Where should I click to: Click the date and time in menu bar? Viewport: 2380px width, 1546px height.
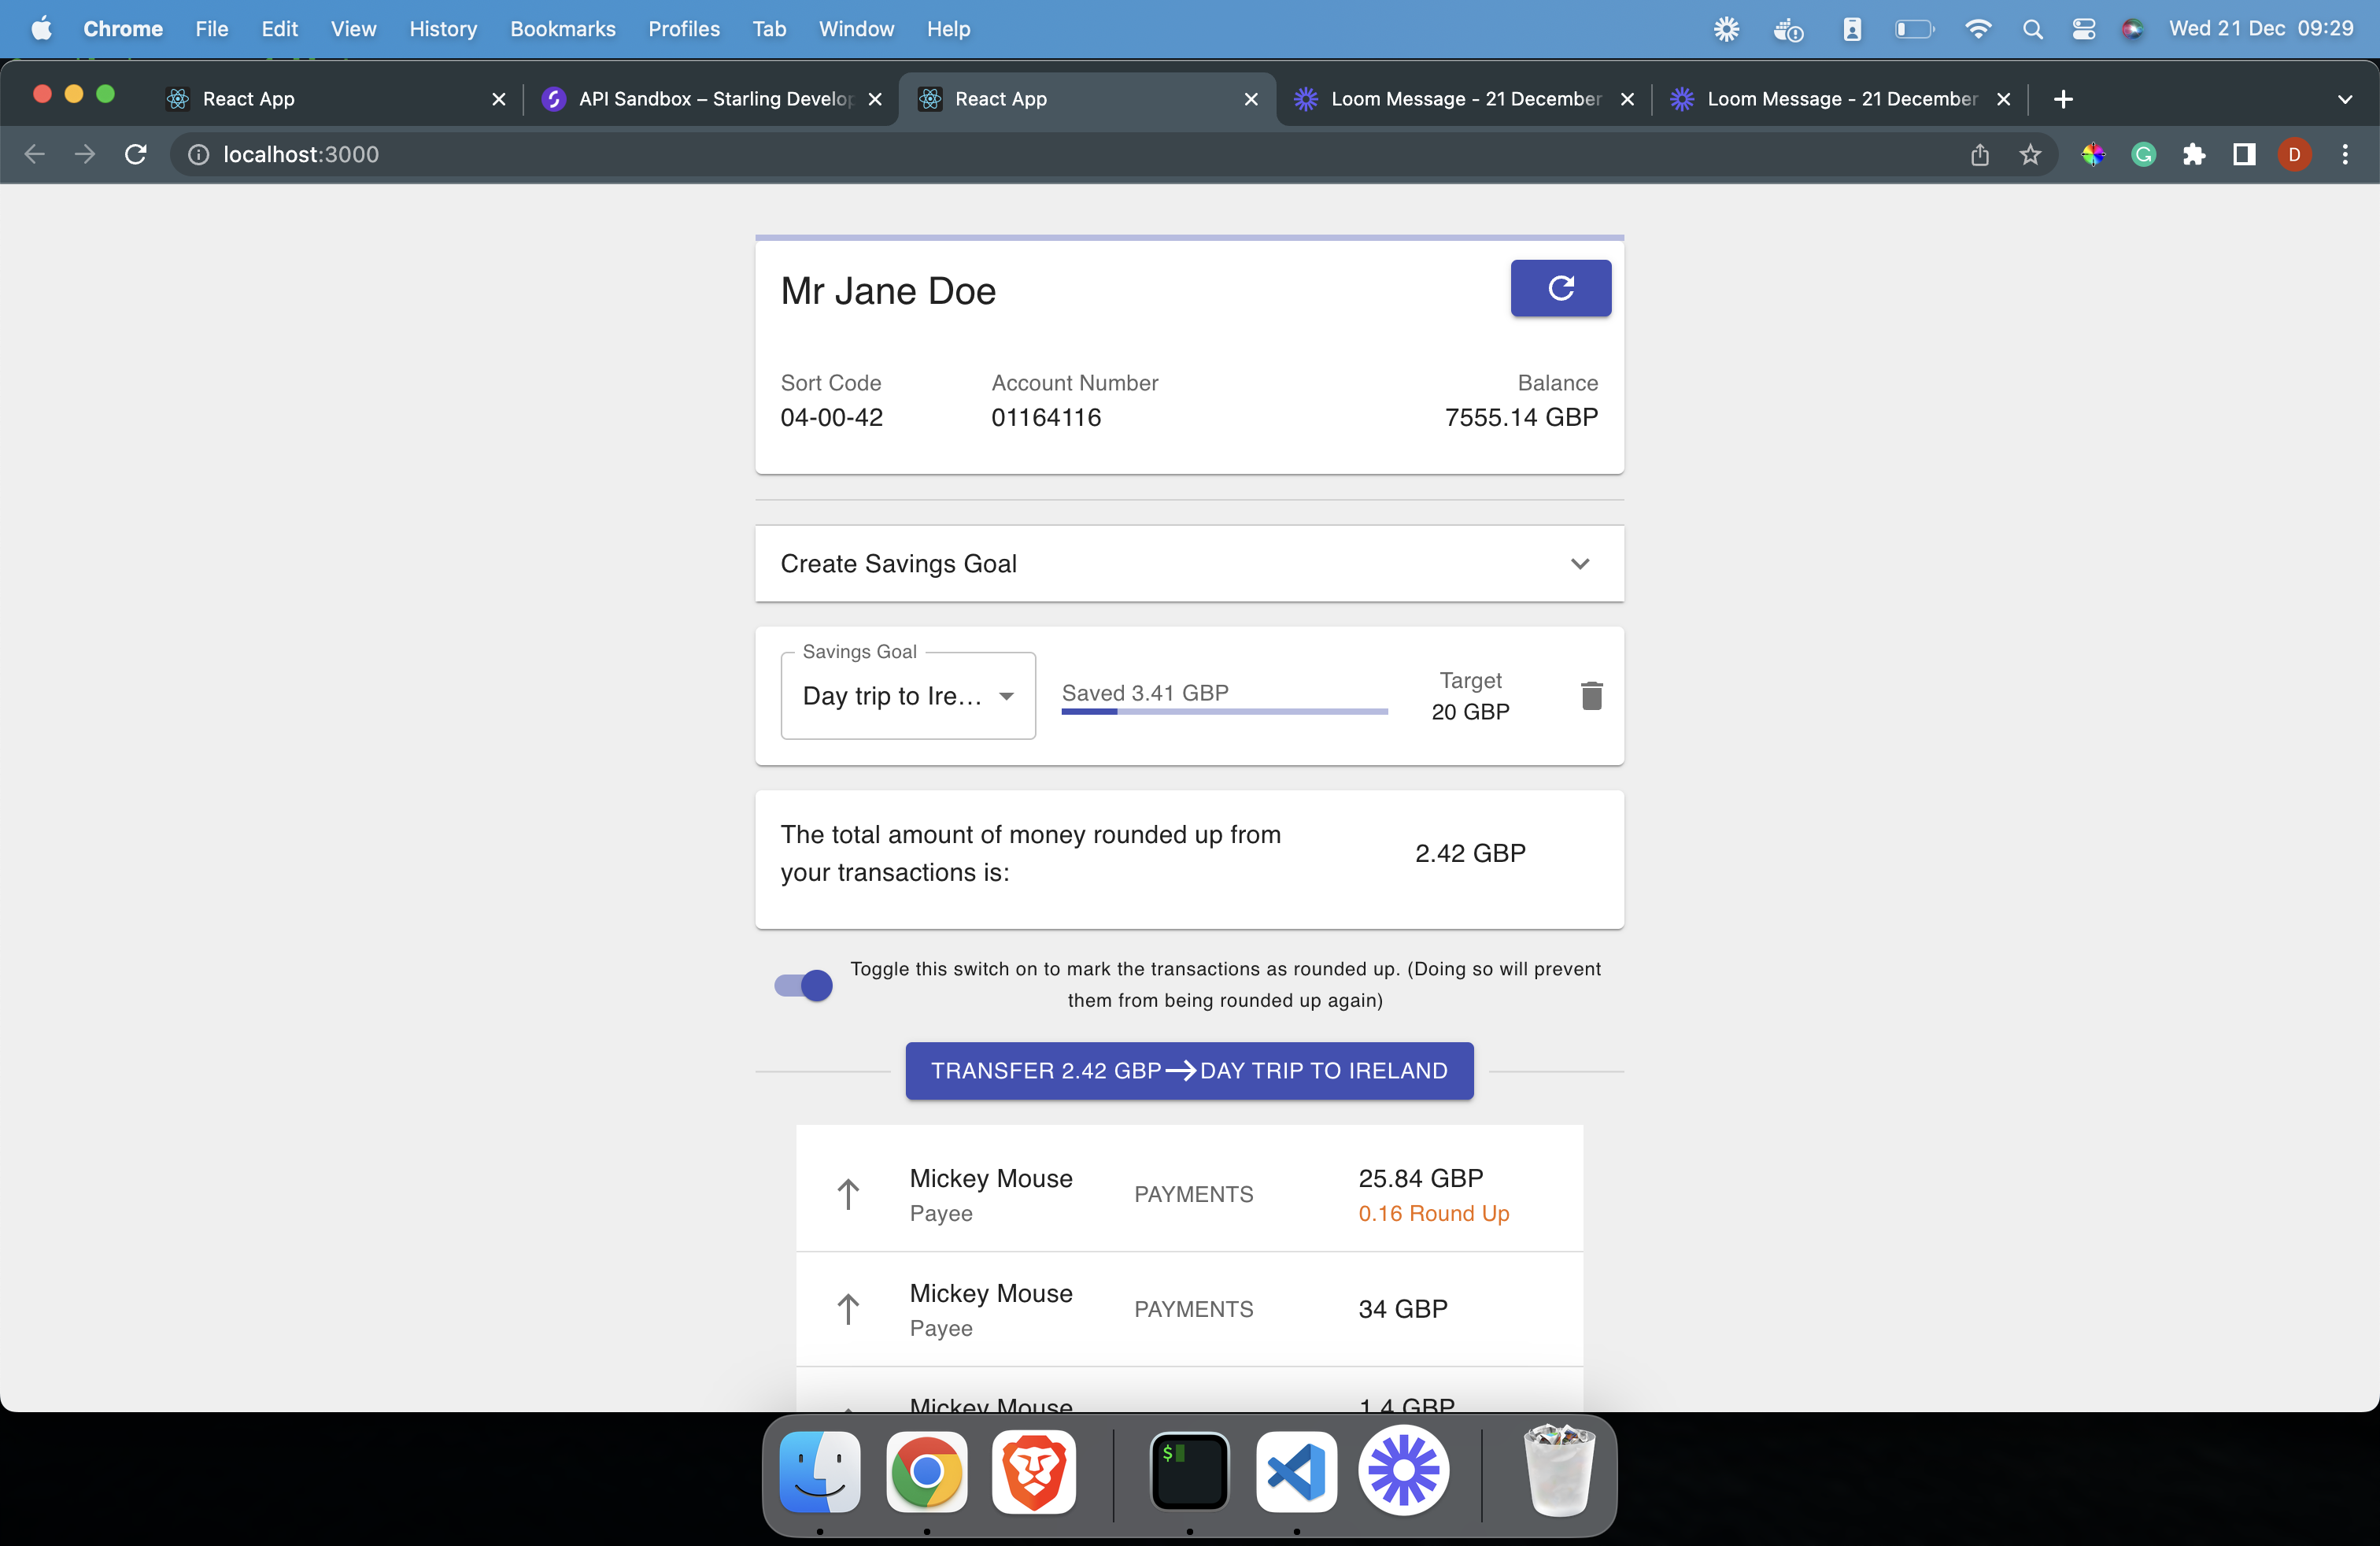[x=2260, y=29]
